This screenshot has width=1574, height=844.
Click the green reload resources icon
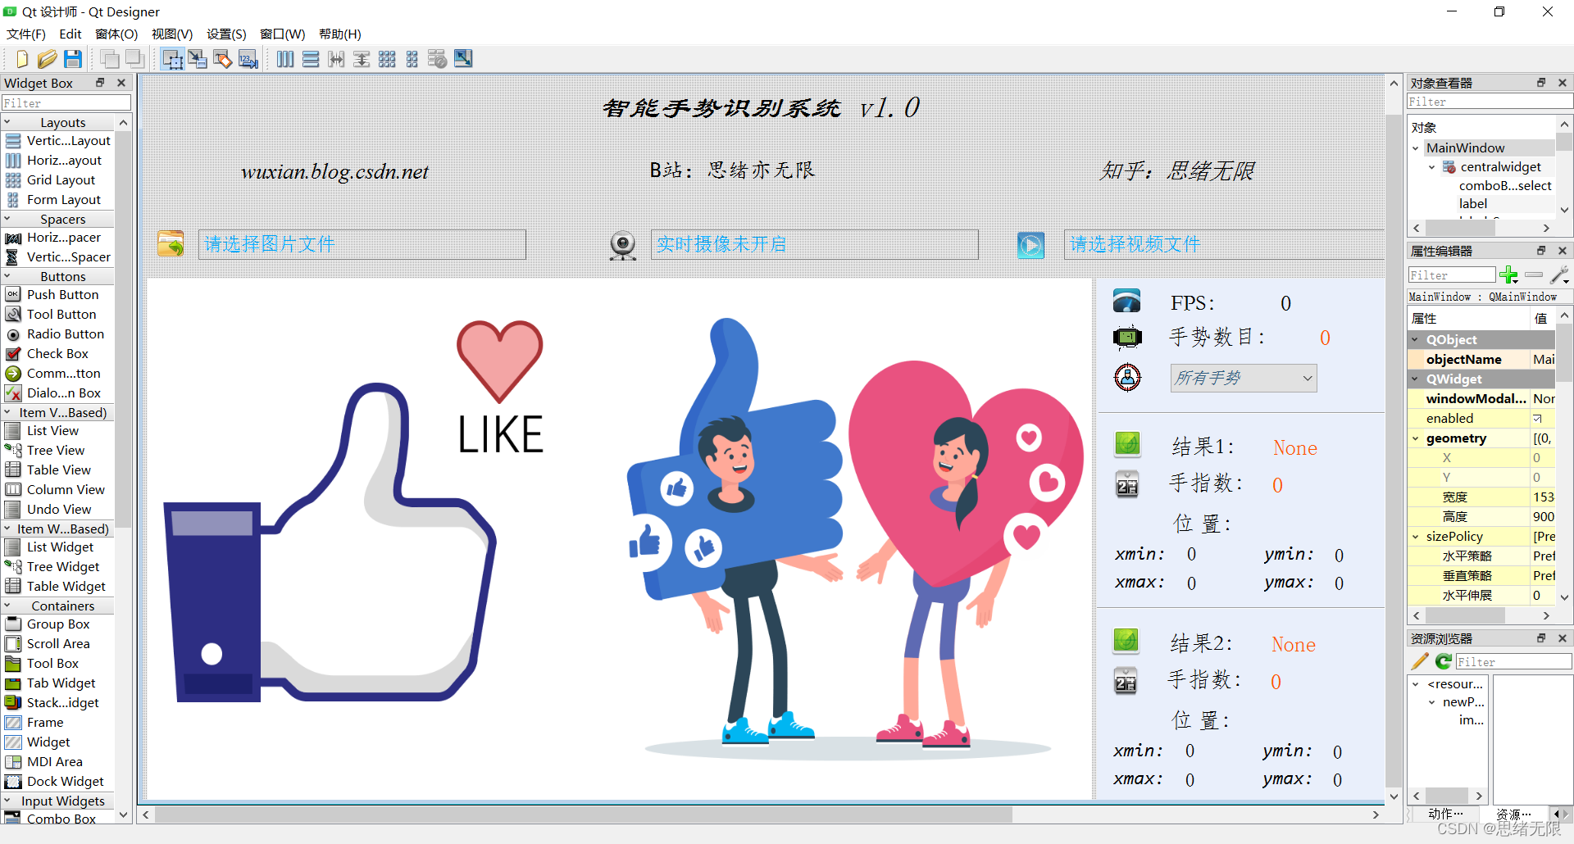(1444, 661)
